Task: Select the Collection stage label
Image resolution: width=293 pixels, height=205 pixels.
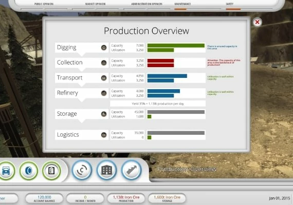Action: pos(70,63)
